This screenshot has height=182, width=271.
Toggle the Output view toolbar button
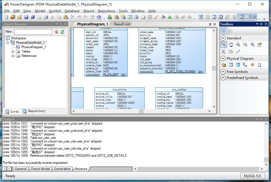click(x=247, y=17)
